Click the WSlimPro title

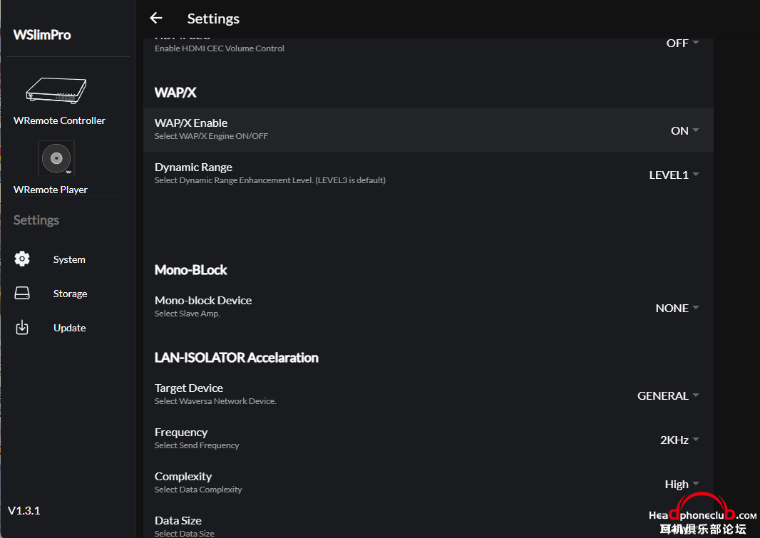click(x=41, y=35)
